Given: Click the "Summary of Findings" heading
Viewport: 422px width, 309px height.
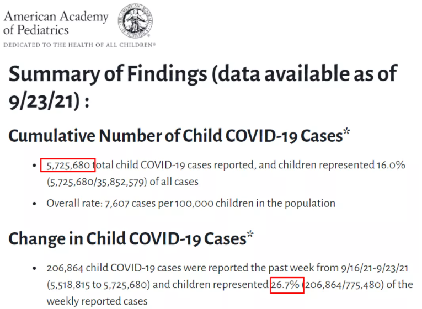Looking at the screenshot, I should coord(108,74).
